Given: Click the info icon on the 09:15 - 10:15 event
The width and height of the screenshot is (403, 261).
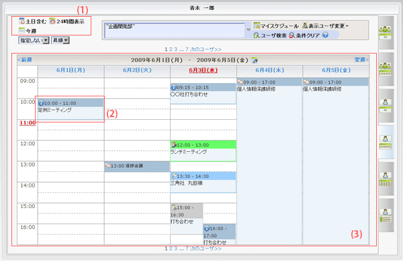Looking at the screenshot, I should [x=174, y=88].
